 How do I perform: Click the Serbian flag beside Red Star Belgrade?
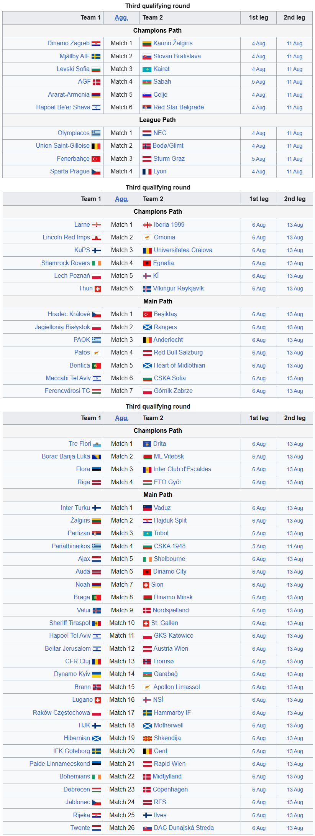point(147,107)
